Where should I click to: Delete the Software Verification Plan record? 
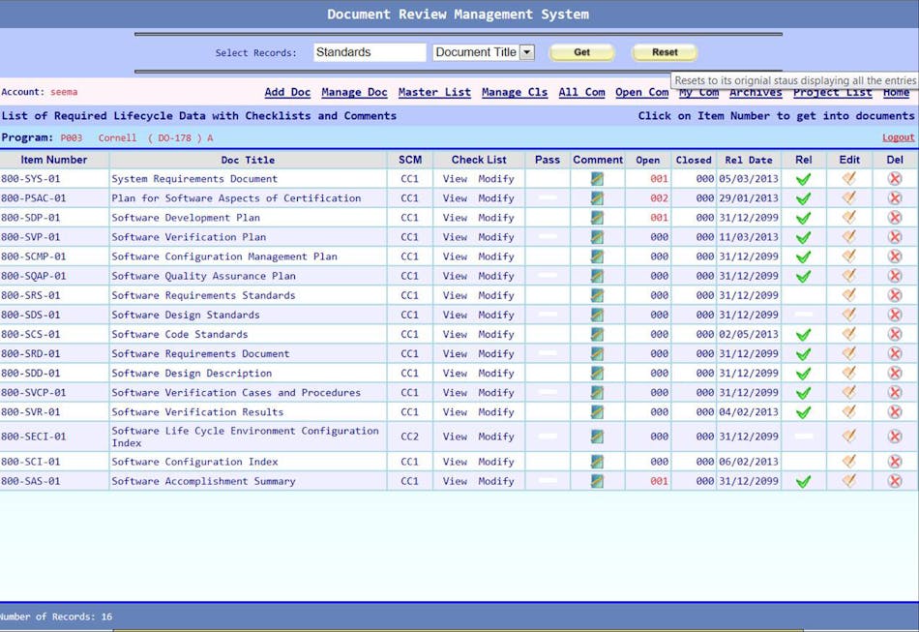tap(895, 237)
